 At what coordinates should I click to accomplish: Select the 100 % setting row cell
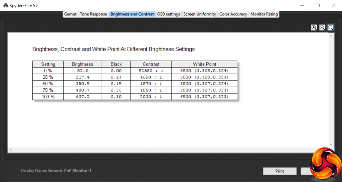(x=48, y=97)
